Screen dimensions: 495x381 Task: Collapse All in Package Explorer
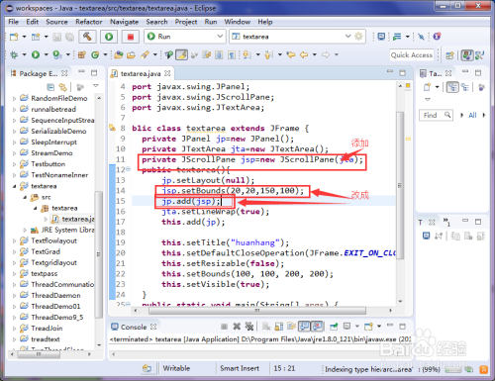[x=50, y=87]
